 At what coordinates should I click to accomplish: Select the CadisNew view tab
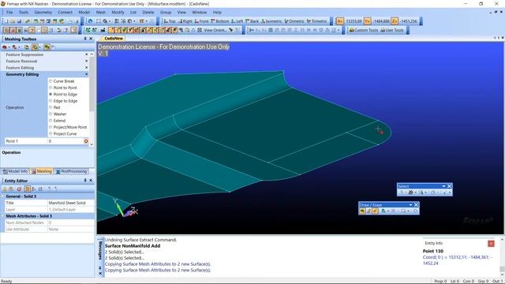pos(114,39)
